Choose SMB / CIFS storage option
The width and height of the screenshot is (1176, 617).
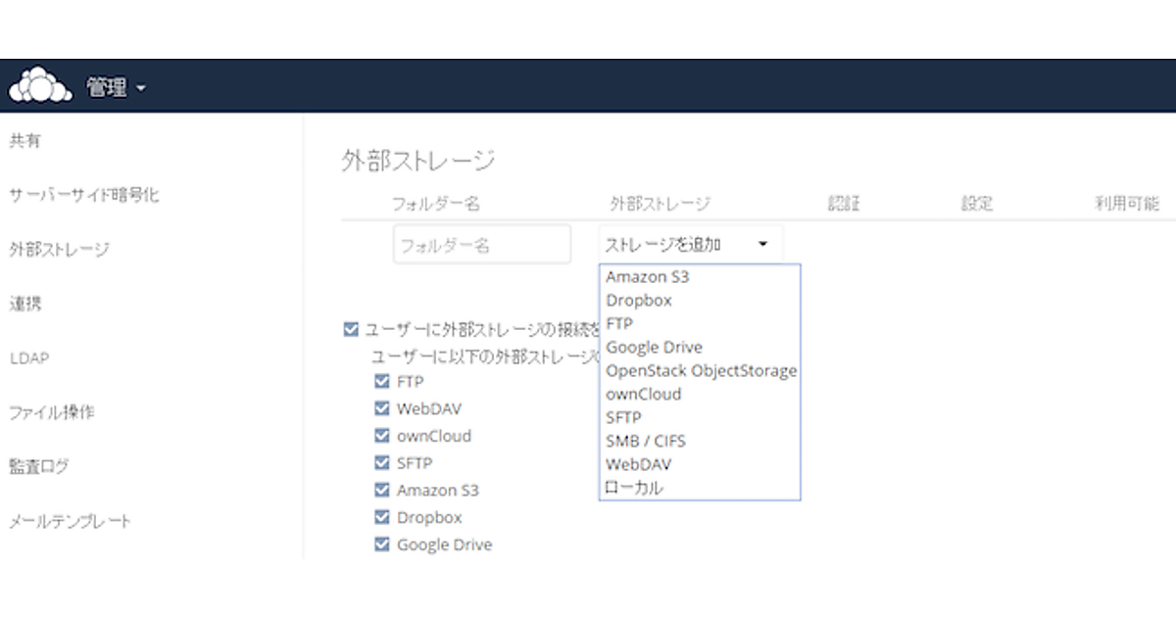coord(646,442)
